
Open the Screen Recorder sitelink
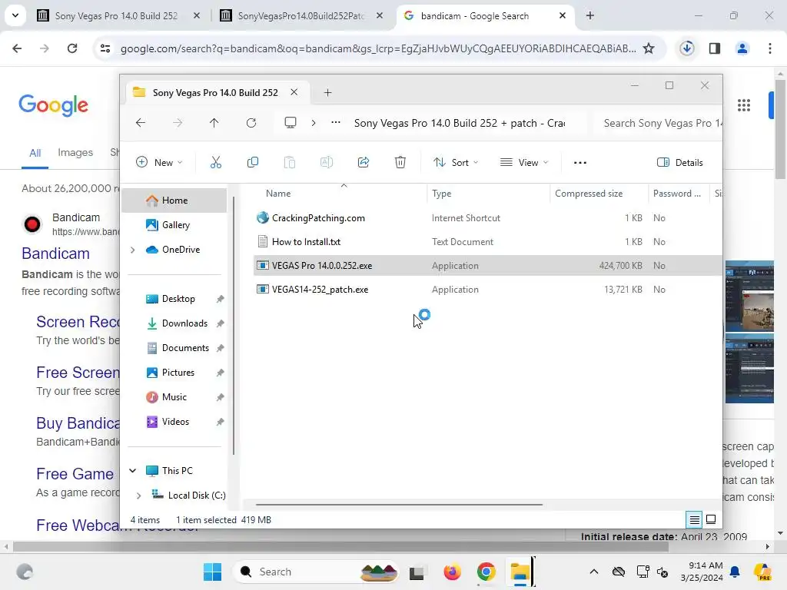click(78, 322)
